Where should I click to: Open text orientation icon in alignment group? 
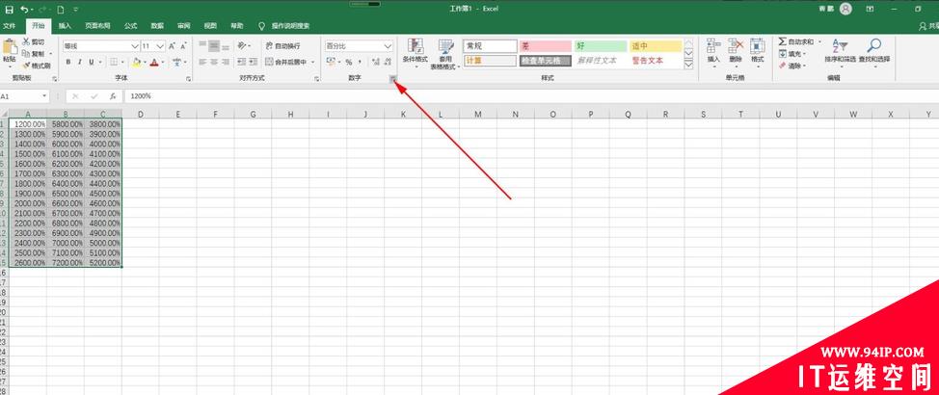241,45
